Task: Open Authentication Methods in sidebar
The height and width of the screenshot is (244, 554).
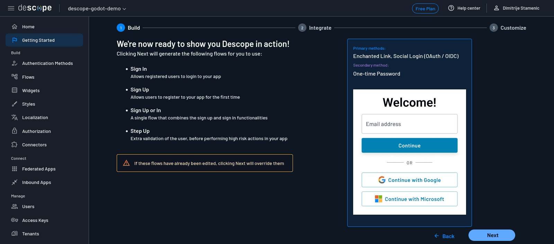Action: pyautogui.click(x=47, y=64)
